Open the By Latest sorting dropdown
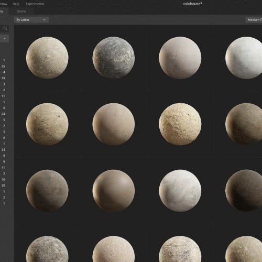 click(x=31, y=20)
